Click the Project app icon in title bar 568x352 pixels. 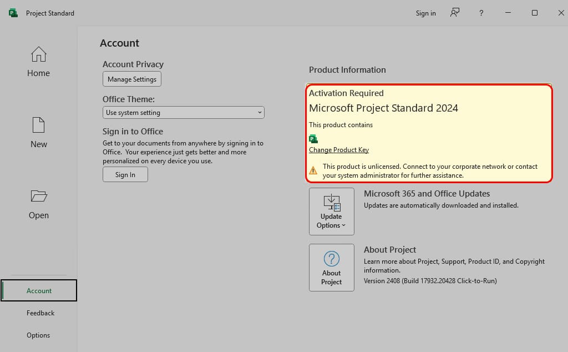click(13, 13)
